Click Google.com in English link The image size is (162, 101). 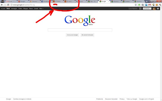pyautogui.click(x=147, y=99)
